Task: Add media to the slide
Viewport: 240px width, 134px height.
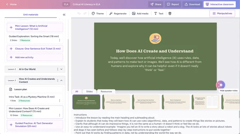Action: [x=140, y=14]
